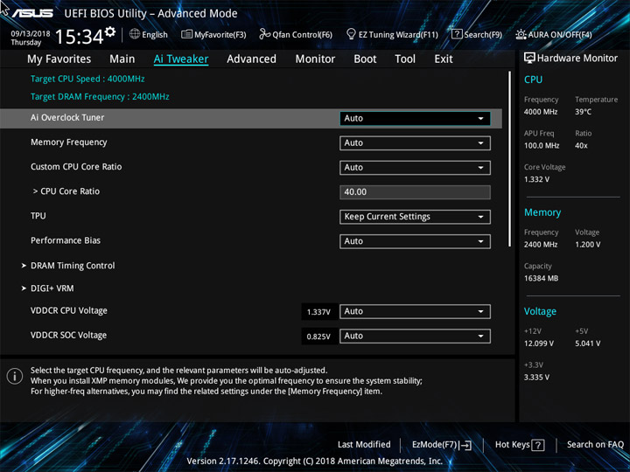Go to Advanced tab

(x=251, y=59)
